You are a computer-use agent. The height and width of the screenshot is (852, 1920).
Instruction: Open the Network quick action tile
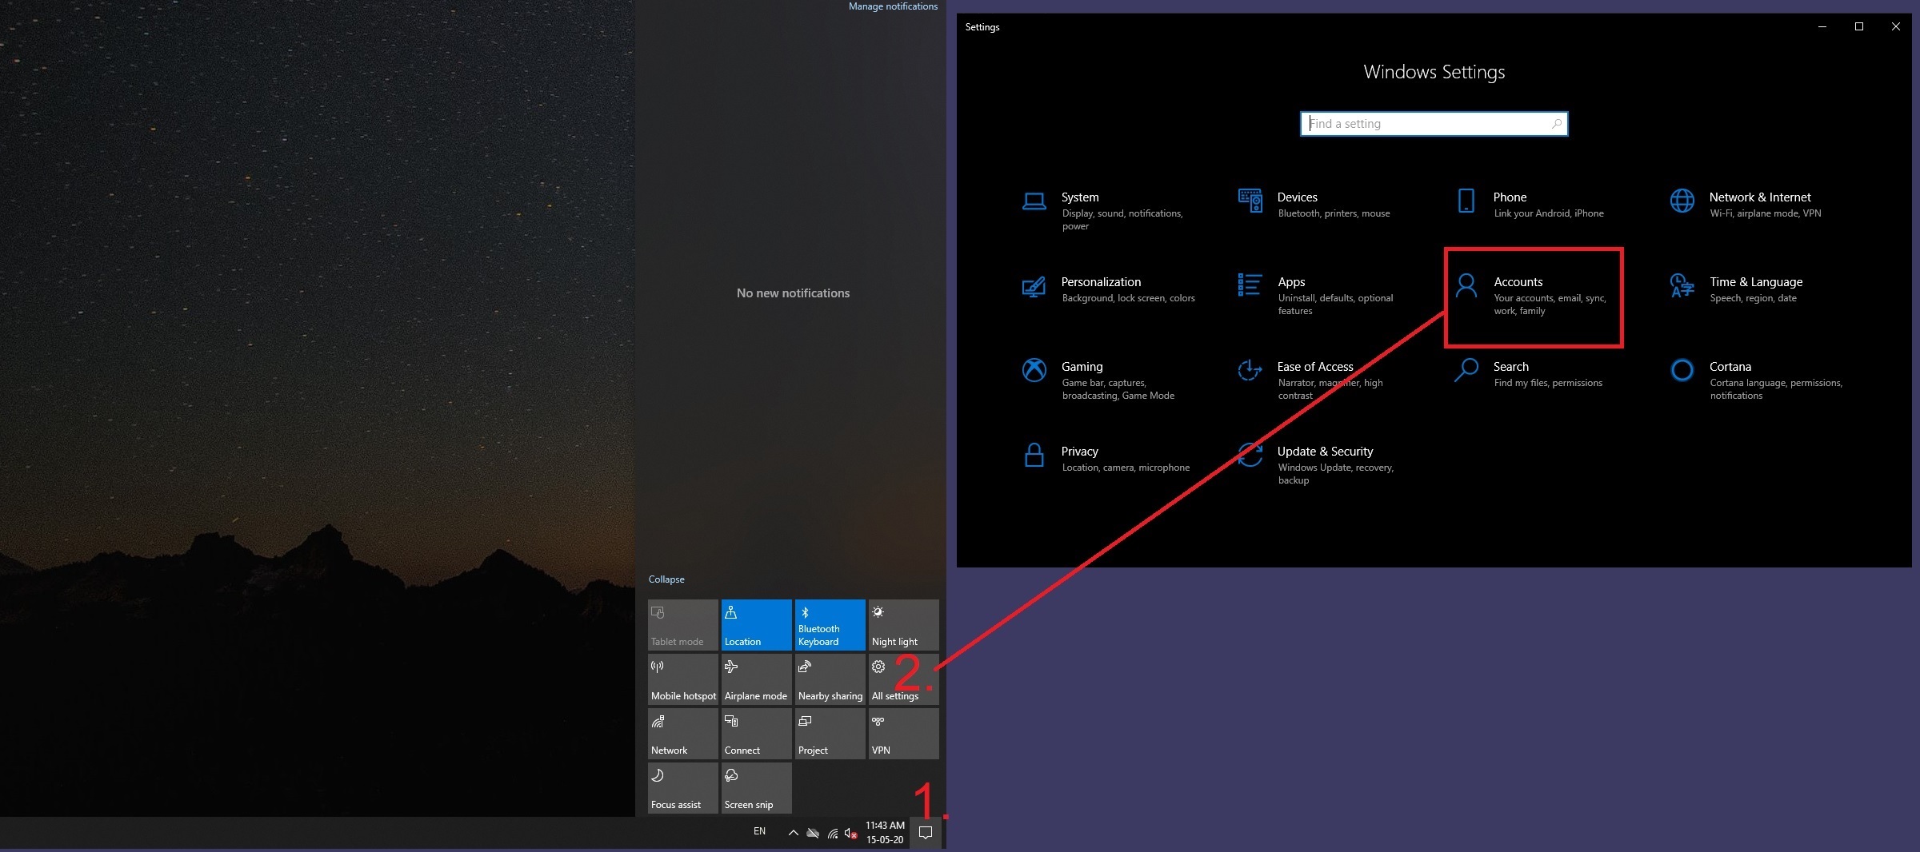tap(682, 734)
